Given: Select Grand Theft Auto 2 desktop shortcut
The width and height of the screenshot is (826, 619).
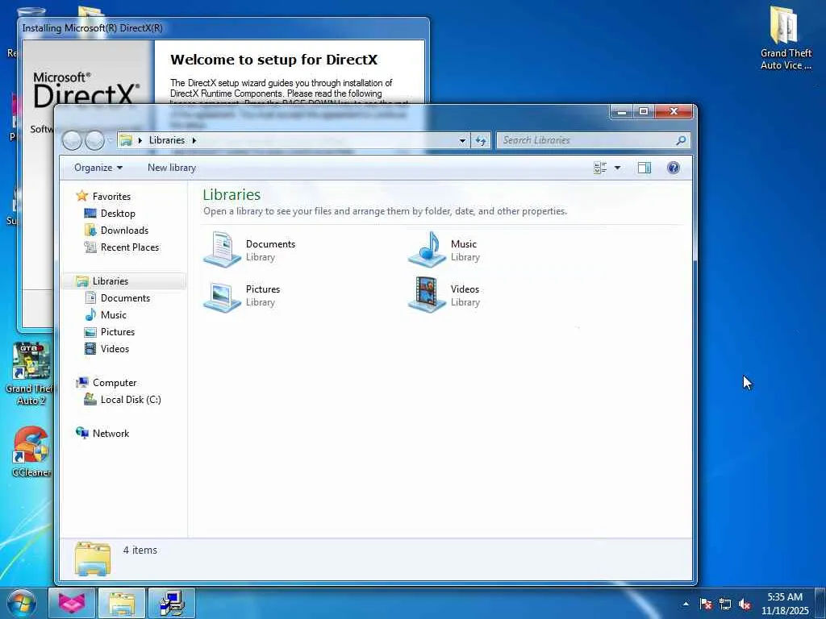Looking at the screenshot, I should (31, 374).
